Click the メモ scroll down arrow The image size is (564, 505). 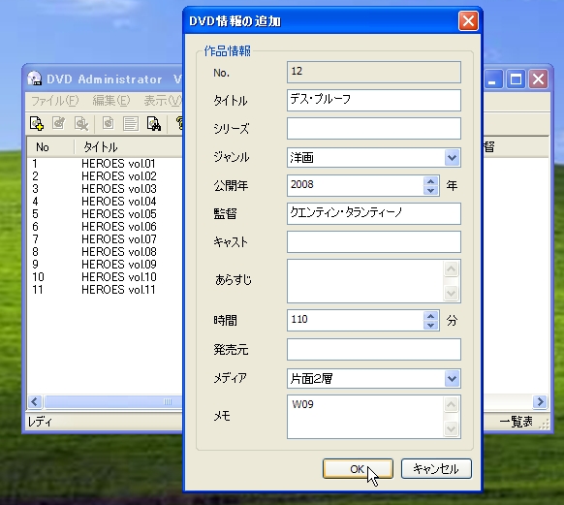point(451,428)
